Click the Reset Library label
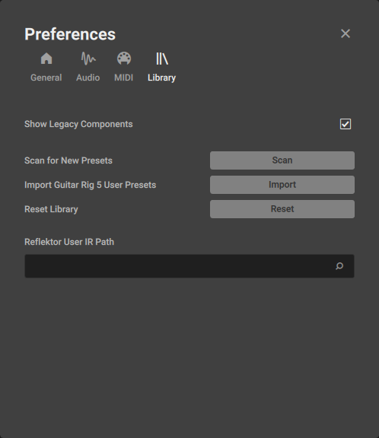 pos(52,209)
